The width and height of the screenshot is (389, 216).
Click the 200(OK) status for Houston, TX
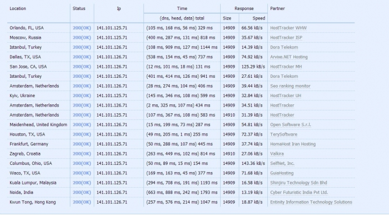82,134
